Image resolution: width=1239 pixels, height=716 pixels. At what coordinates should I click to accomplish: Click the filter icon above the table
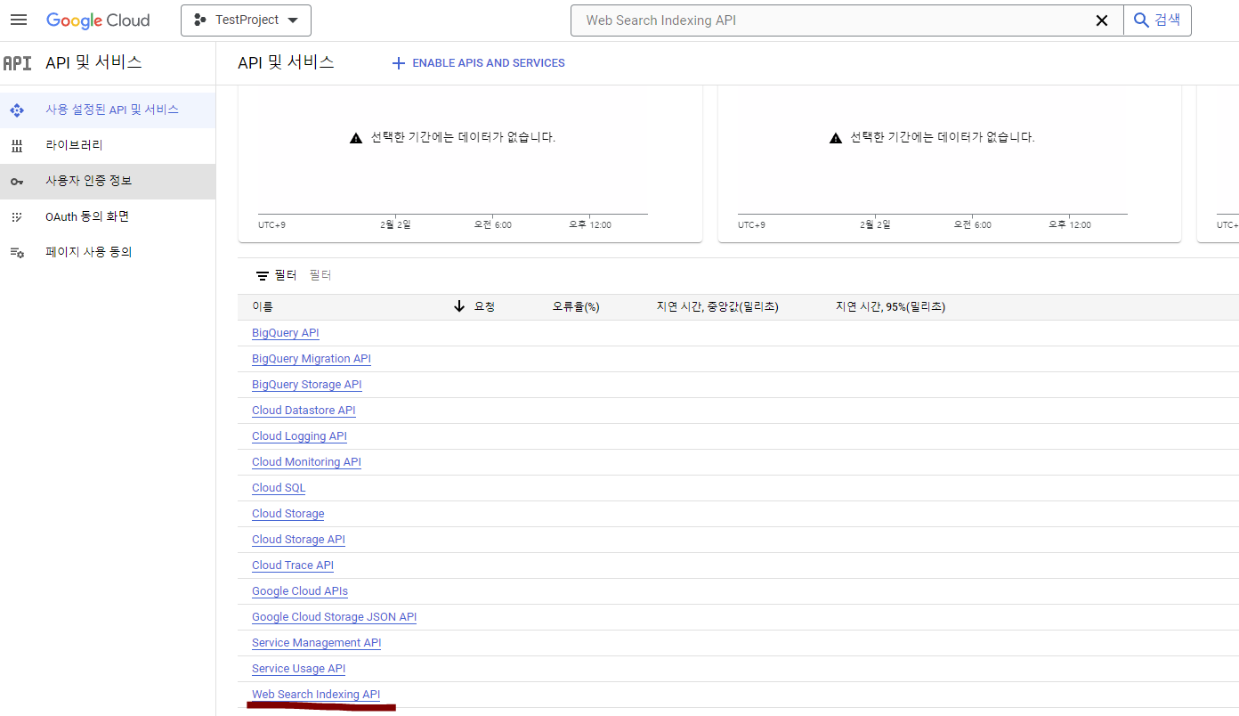(x=263, y=276)
